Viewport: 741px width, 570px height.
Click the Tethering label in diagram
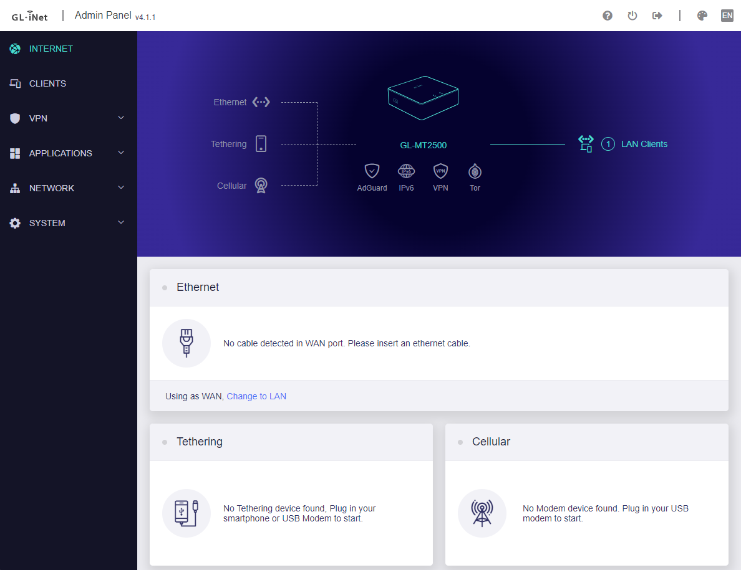pyautogui.click(x=229, y=144)
